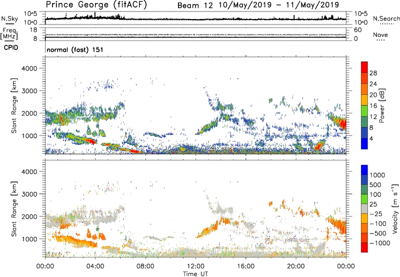Click the '-25' velocity colorbar label
Screen dimensions: 400x277
[376, 214]
